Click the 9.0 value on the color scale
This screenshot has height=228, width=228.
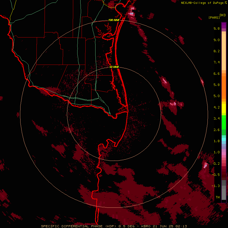tap(217, 40)
